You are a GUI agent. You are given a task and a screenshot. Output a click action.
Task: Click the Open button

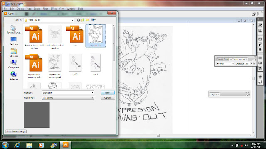click(x=108, y=93)
